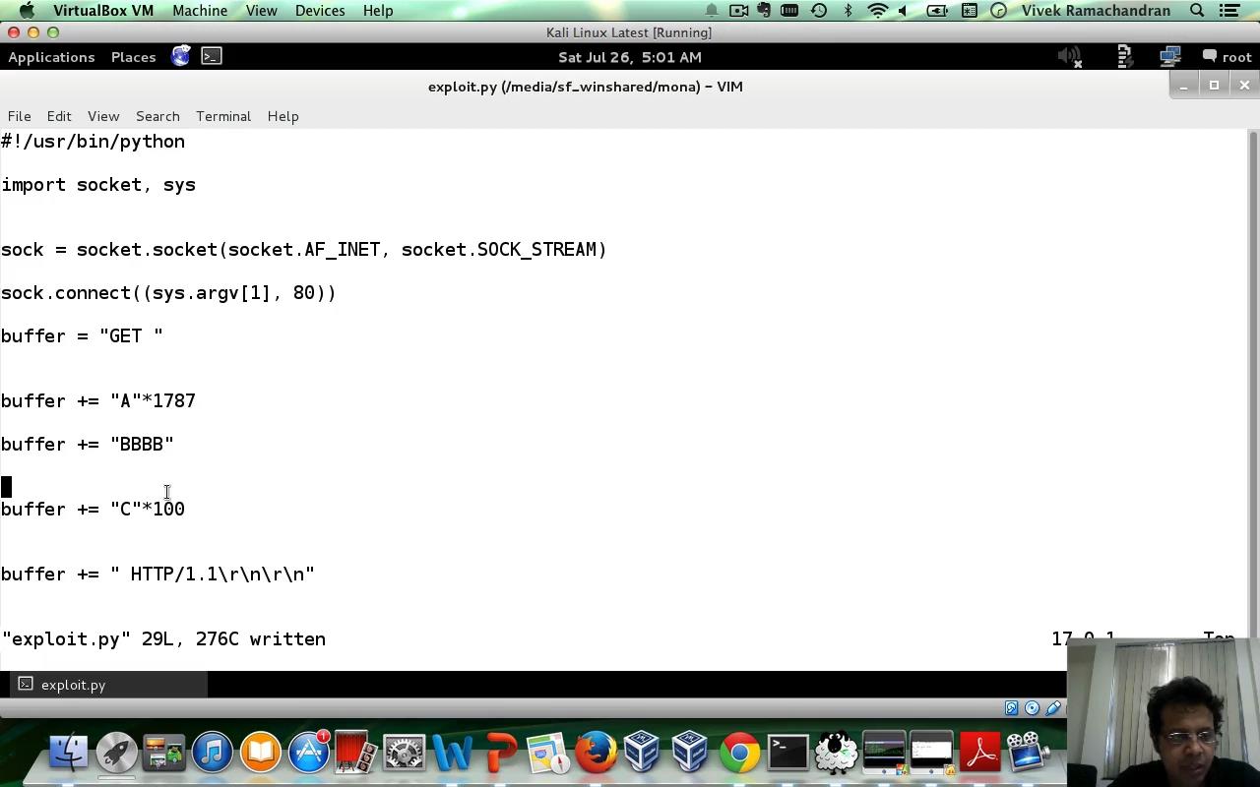Open the Apple menu

pos(28,11)
